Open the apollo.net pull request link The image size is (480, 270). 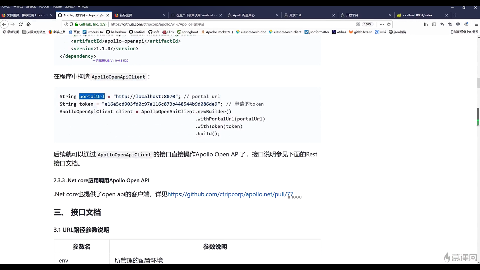pos(230,194)
